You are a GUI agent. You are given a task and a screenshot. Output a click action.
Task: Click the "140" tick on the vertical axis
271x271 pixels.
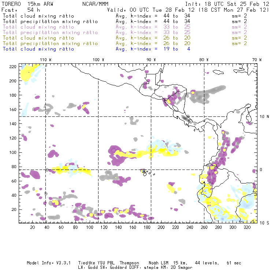[13, 124]
